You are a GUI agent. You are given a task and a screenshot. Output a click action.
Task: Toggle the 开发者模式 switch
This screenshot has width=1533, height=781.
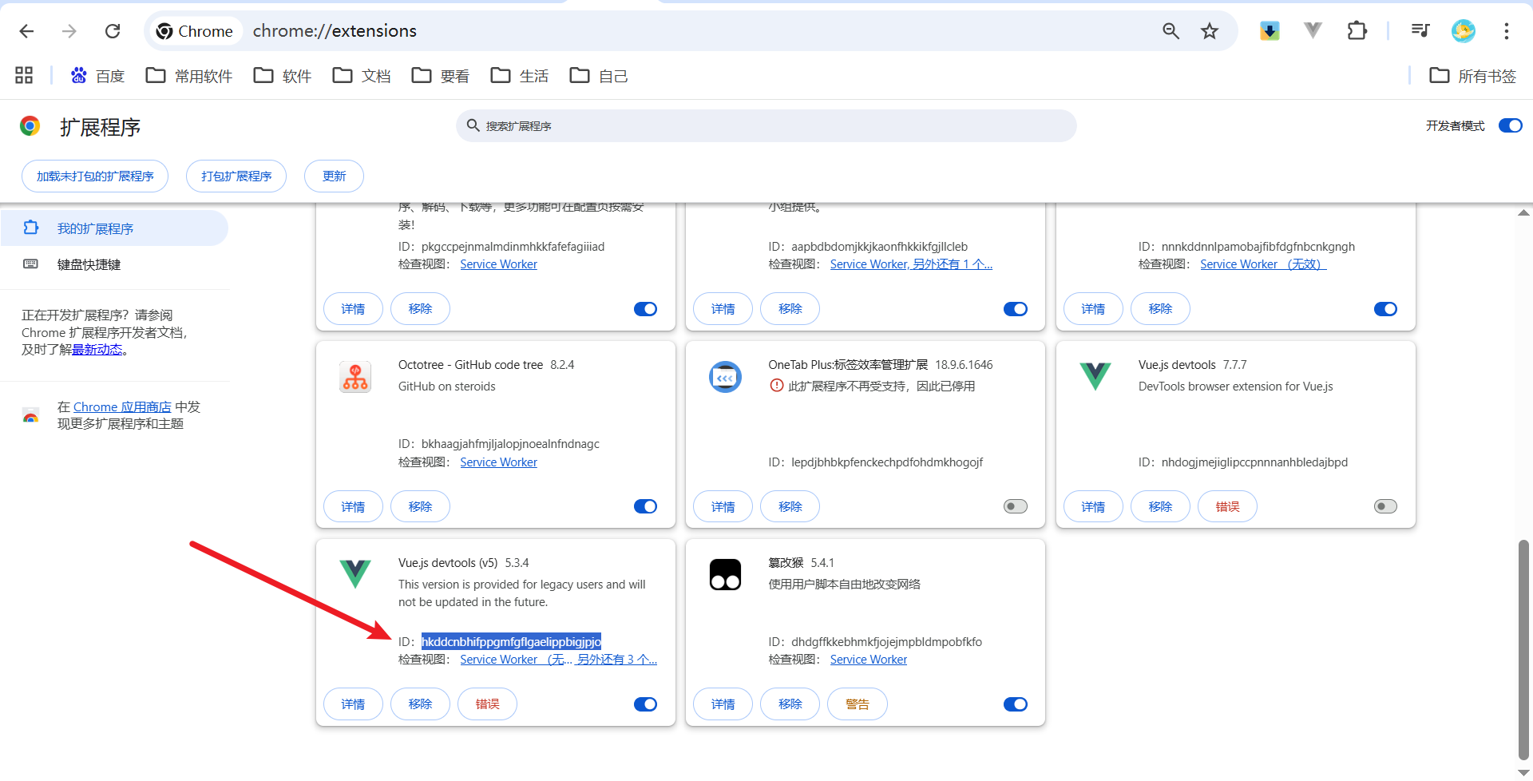pos(1511,125)
